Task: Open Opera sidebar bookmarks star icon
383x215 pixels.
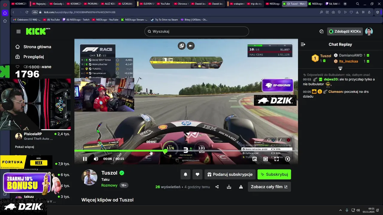Action: 5,21
